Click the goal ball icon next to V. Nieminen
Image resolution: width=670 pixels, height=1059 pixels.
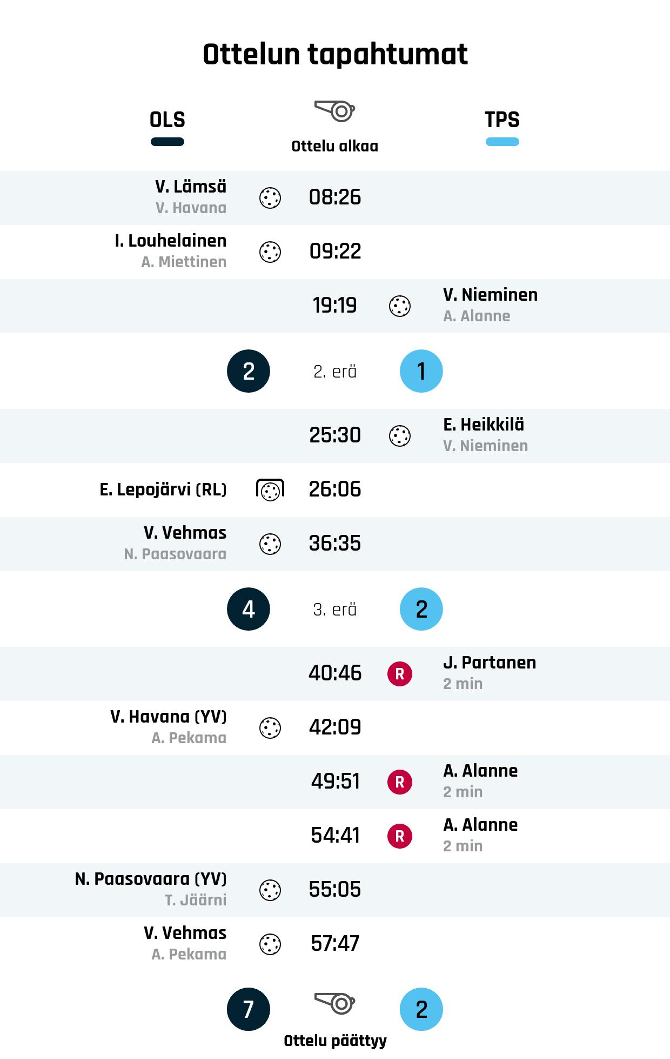[400, 306]
